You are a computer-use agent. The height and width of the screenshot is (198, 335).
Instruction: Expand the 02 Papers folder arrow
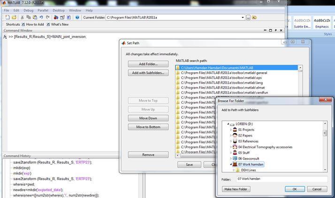point(231,136)
